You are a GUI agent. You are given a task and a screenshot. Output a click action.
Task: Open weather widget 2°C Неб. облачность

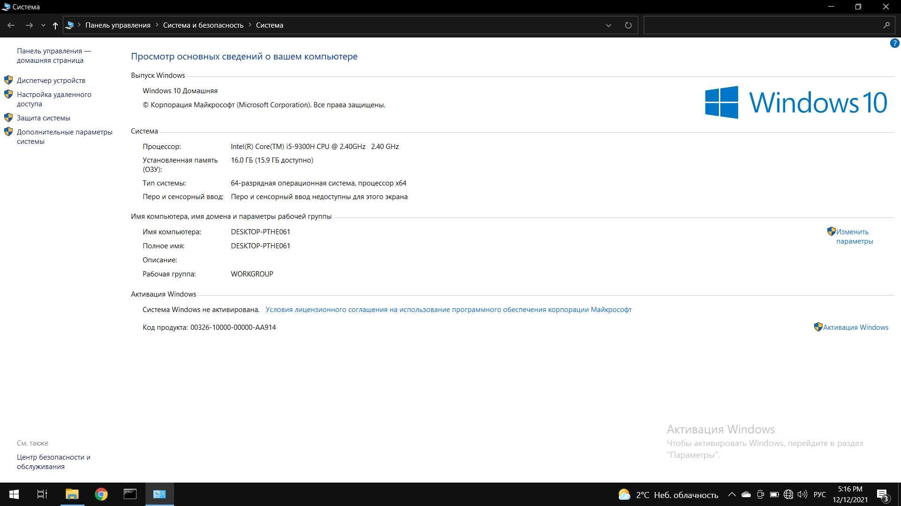tap(668, 495)
